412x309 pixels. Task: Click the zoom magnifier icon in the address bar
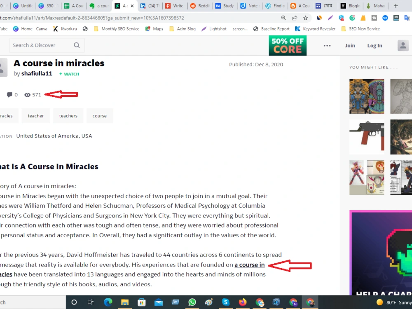(x=283, y=18)
